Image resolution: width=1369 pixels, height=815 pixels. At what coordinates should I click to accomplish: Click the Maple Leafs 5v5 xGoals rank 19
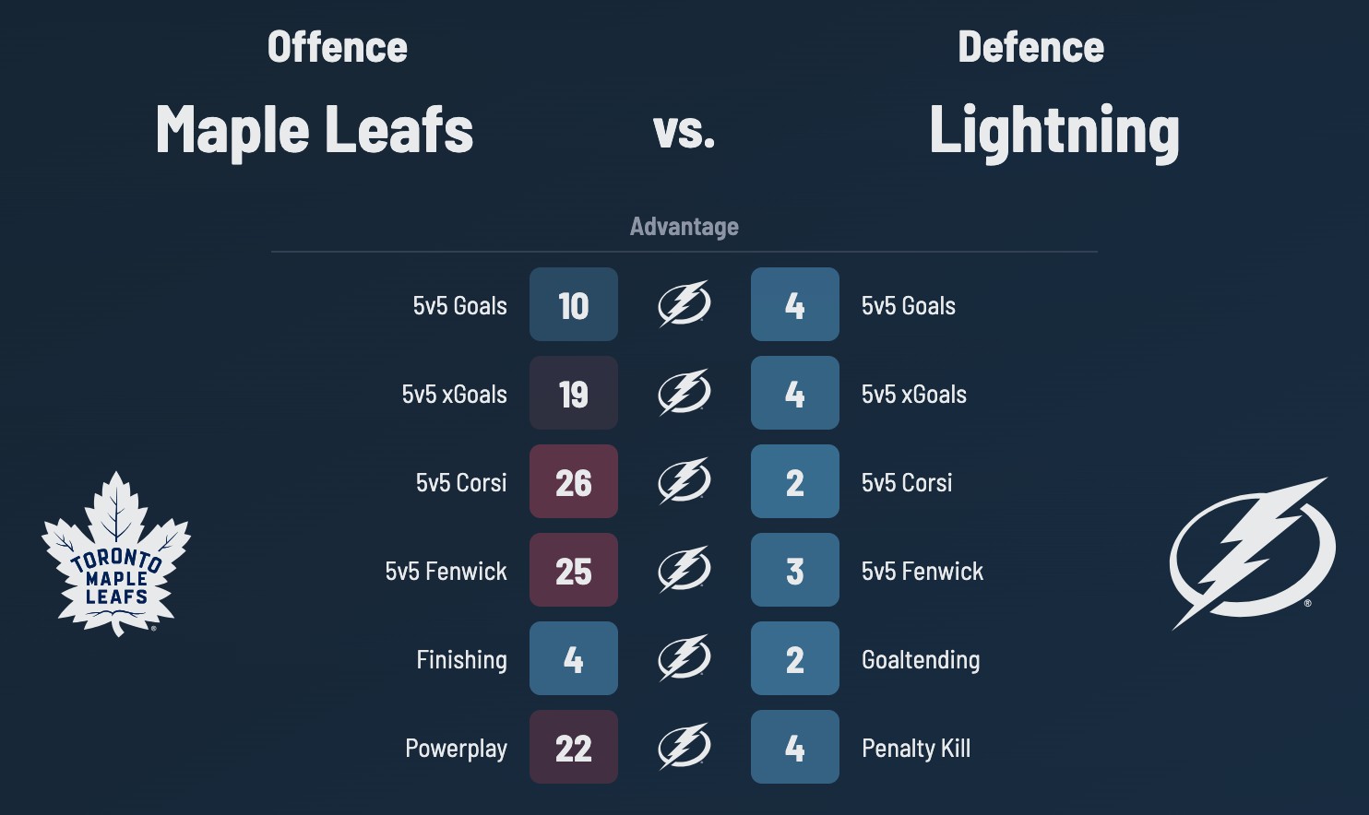pyautogui.click(x=574, y=393)
